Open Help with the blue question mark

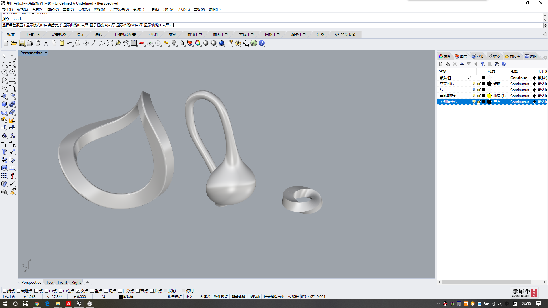click(x=262, y=43)
